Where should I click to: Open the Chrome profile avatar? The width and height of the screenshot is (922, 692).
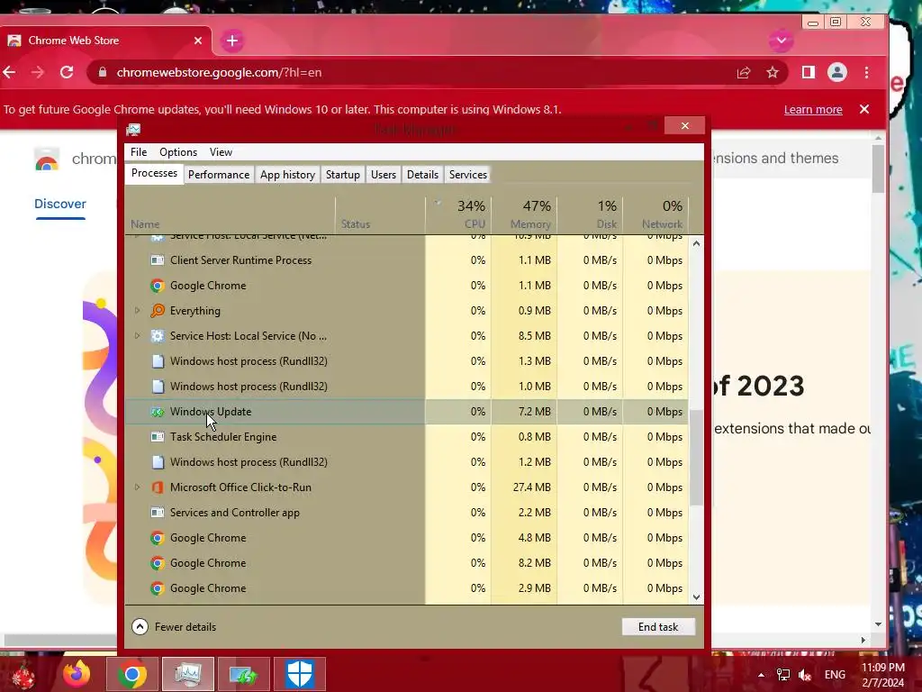coord(837,72)
